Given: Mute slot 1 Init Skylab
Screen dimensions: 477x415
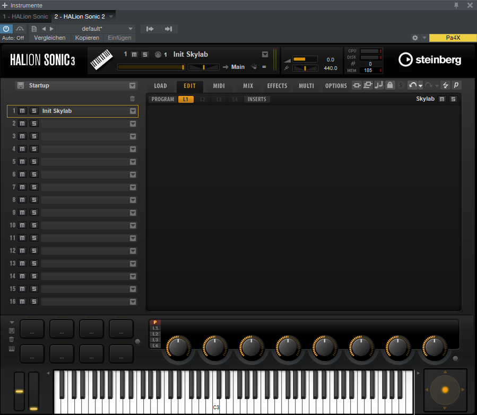Looking at the screenshot, I should 22,111.
